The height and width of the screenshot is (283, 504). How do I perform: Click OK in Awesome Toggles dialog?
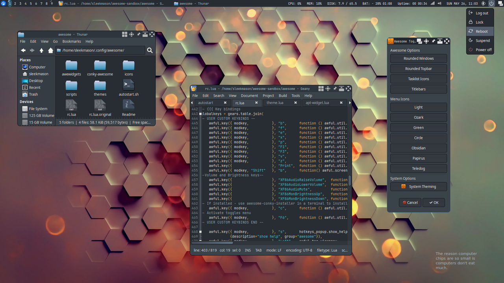[x=434, y=202]
